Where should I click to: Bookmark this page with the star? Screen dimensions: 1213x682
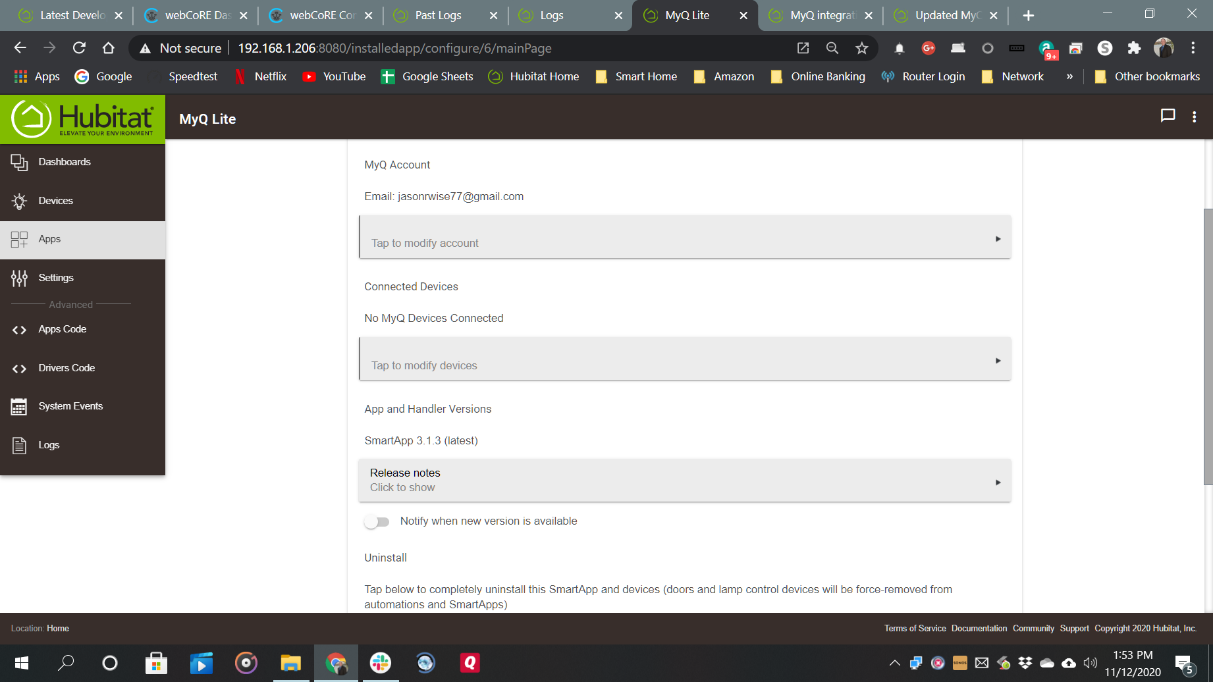[862, 48]
